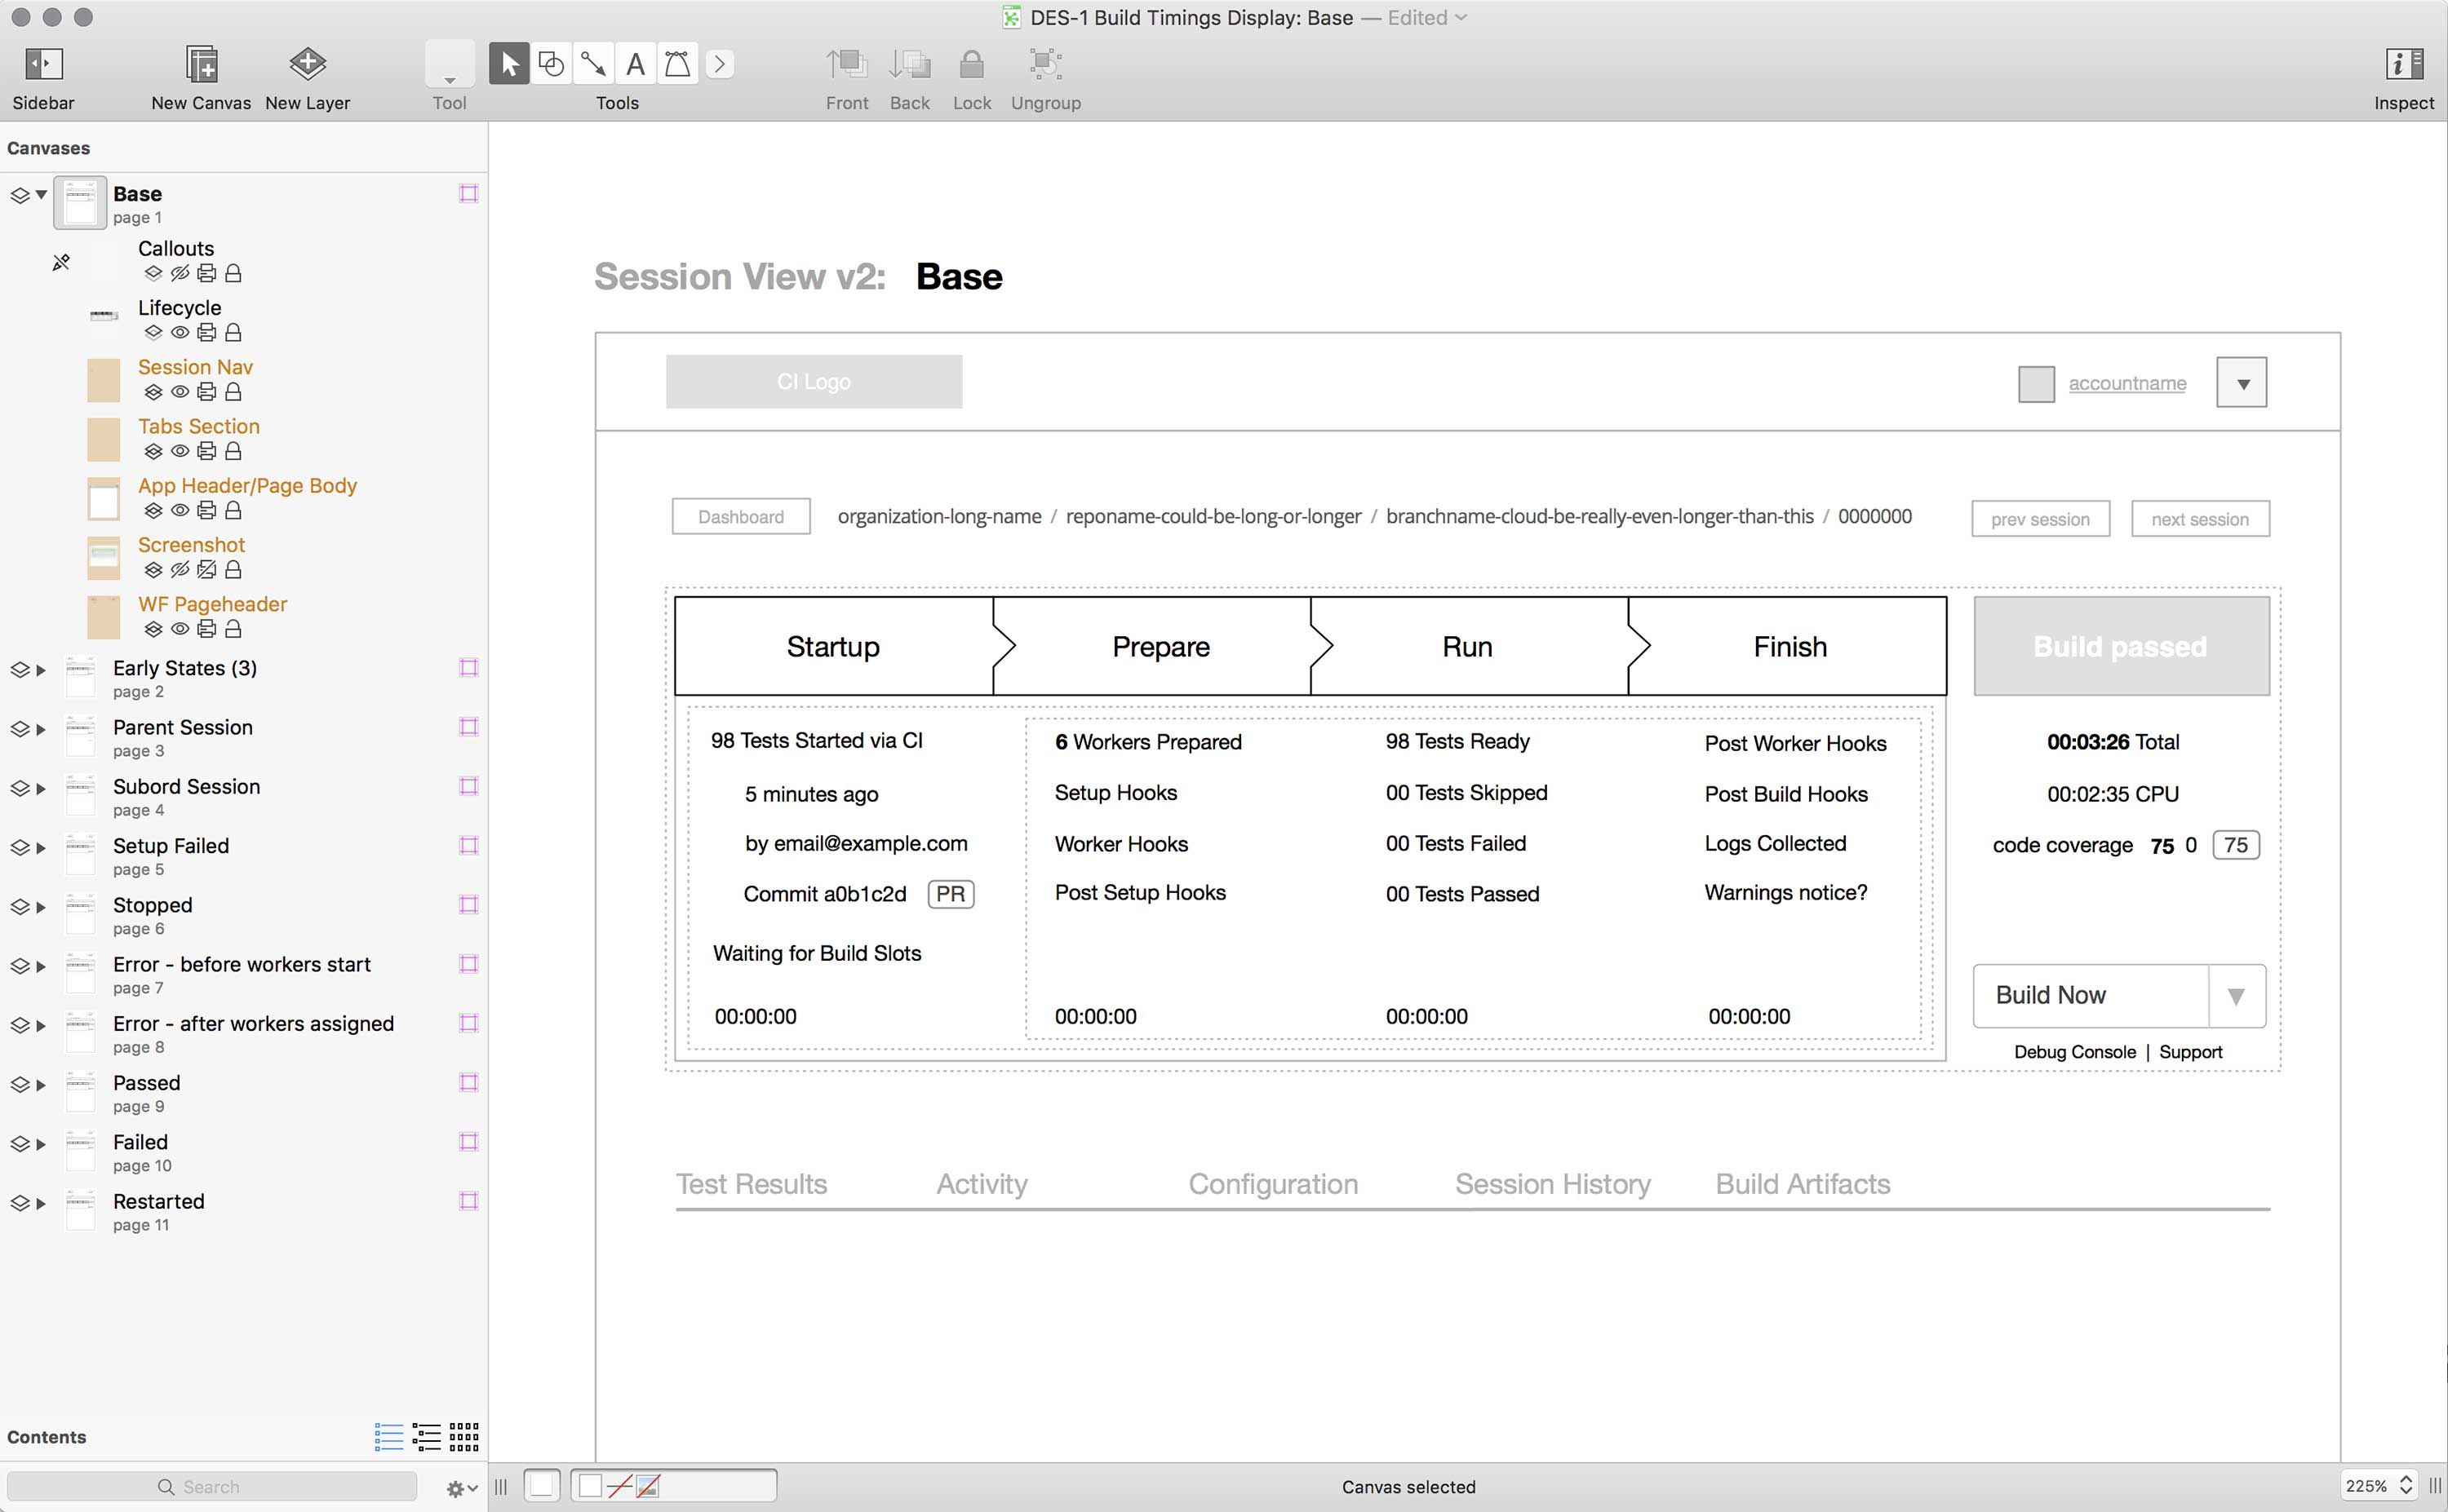Collapse the Base canvas layers
The width and height of the screenshot is (2448, 1512).
[41, 195]
